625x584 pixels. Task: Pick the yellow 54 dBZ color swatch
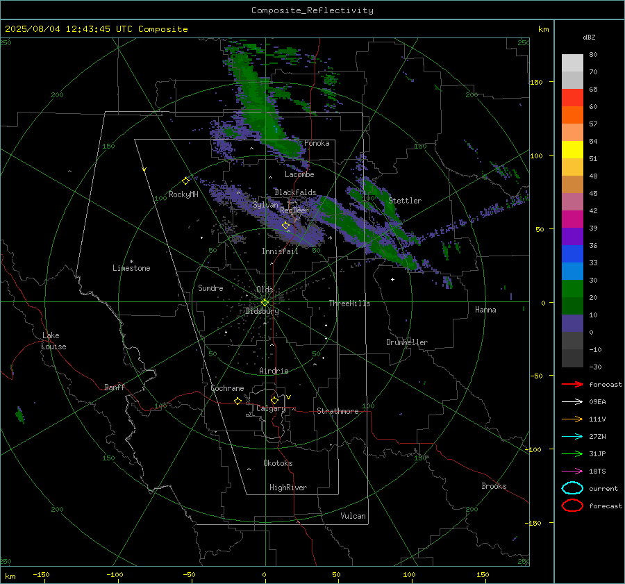[572, 149]
